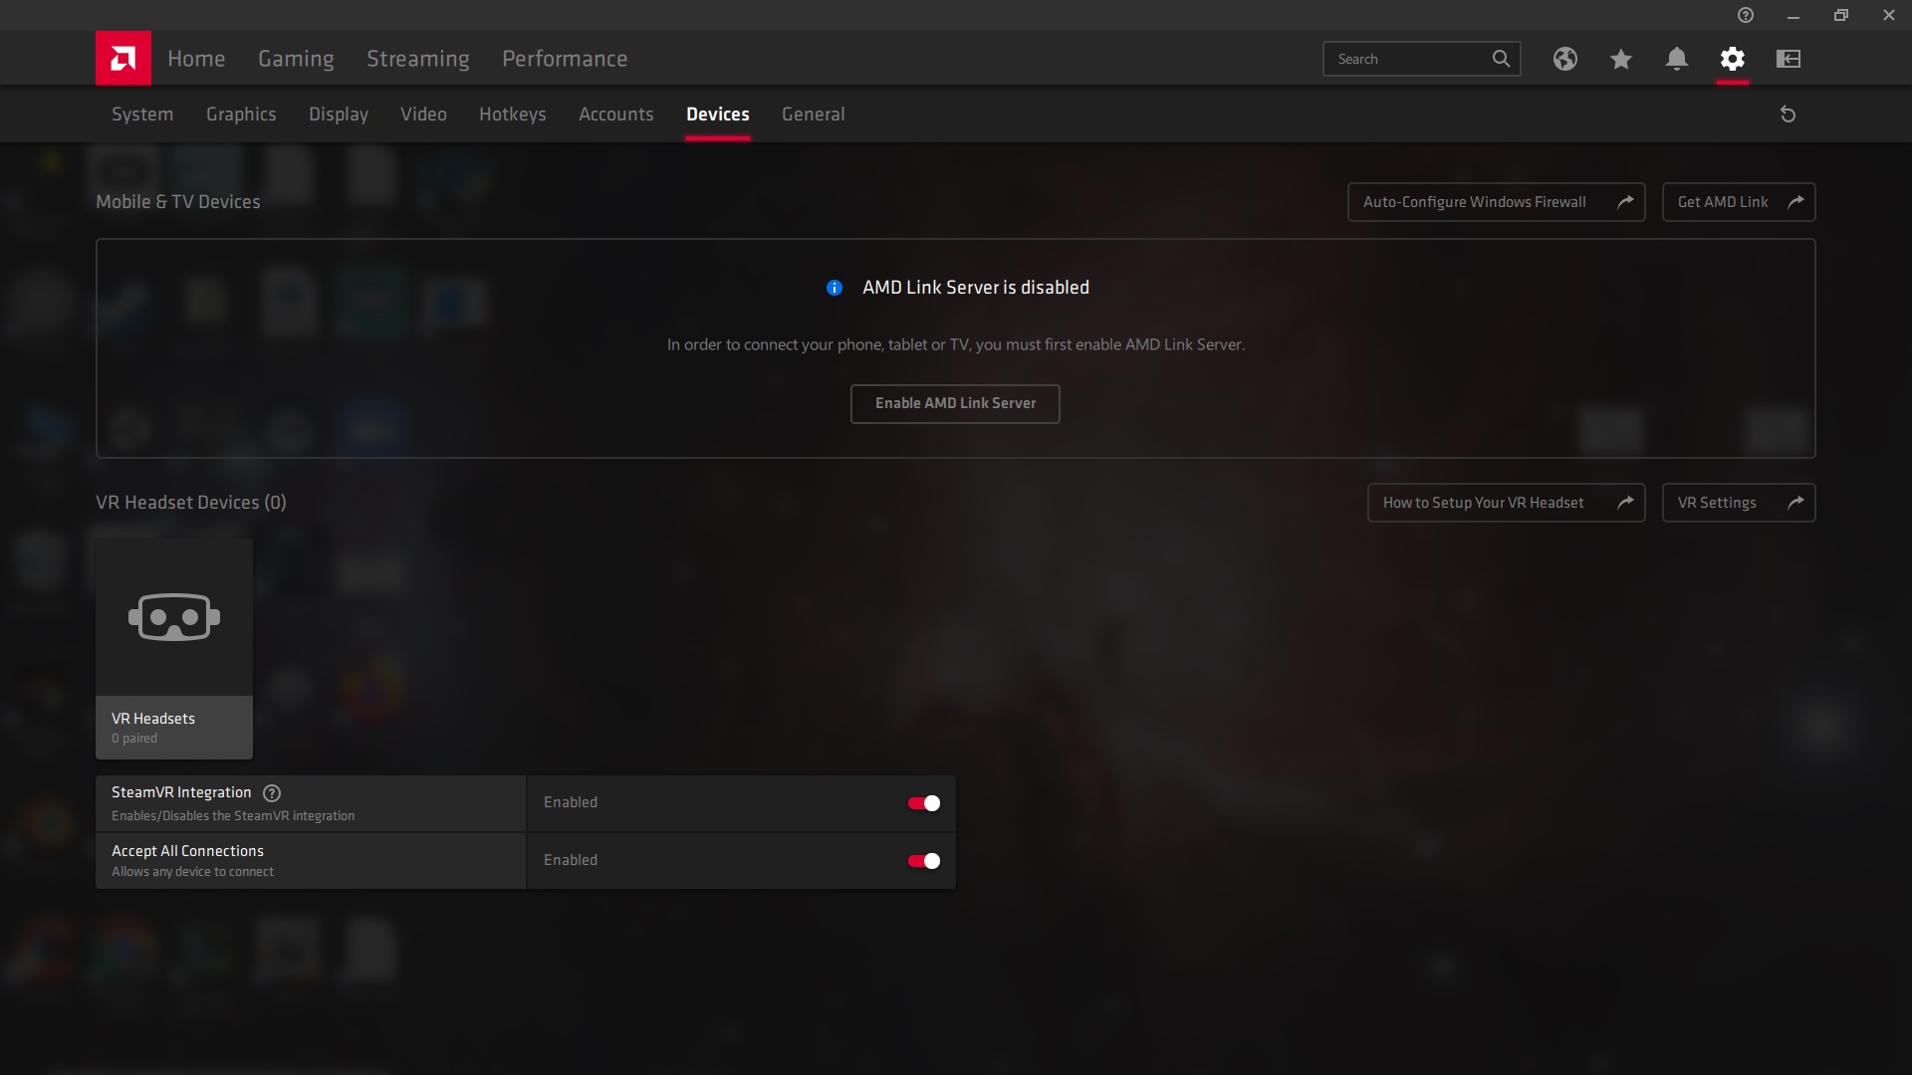
Task: Click the Mobile & TV Devices heading
Action: pos(178,202)
